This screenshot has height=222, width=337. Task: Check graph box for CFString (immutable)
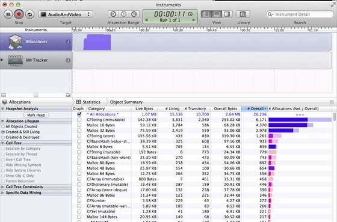(x=79, y=120)
